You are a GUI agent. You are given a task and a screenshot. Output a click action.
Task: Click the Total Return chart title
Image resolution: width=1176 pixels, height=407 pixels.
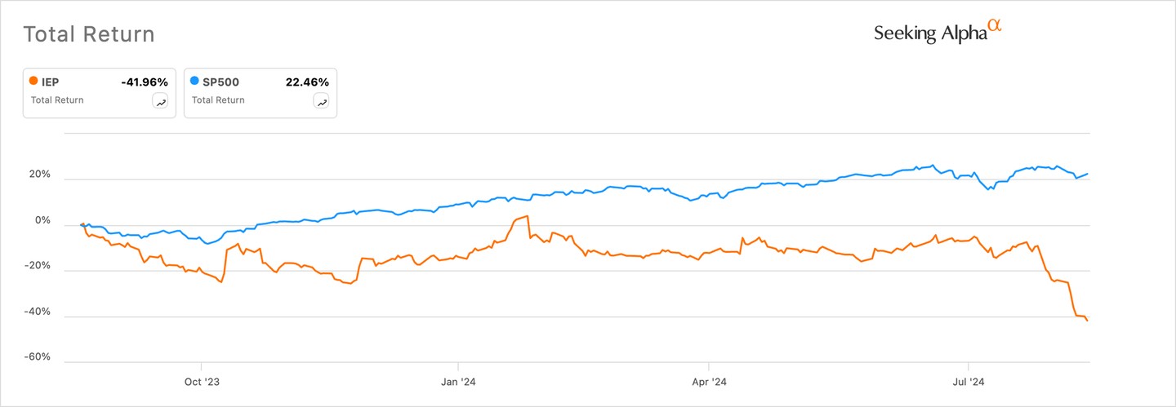click(x=88, y=34)
